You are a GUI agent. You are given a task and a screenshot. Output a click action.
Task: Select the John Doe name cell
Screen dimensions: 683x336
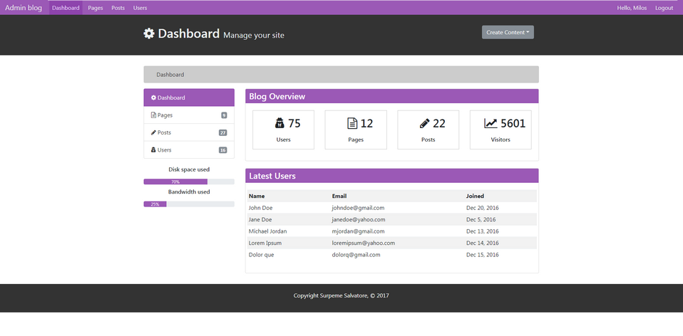pyautogui.click(x=260, y=208)
